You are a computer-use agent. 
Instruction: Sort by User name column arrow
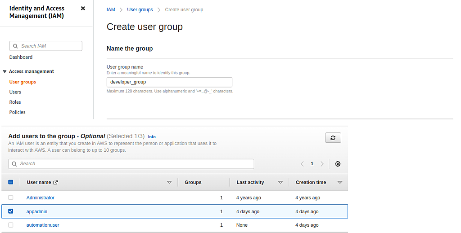[169, 183]
